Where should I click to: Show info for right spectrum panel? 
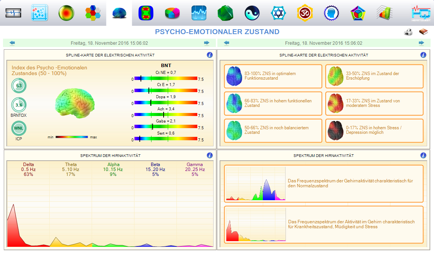click(x=423, y=155)
